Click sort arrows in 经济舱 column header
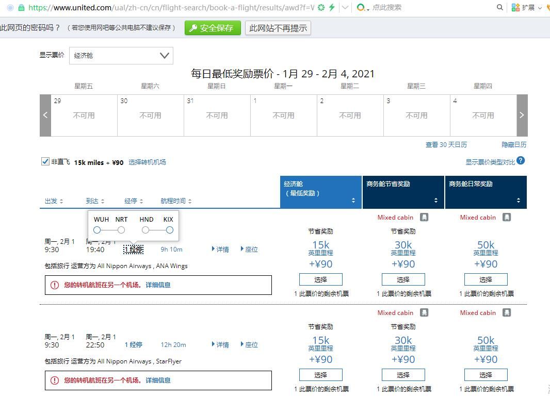The image size is (550, 398). 353,201
